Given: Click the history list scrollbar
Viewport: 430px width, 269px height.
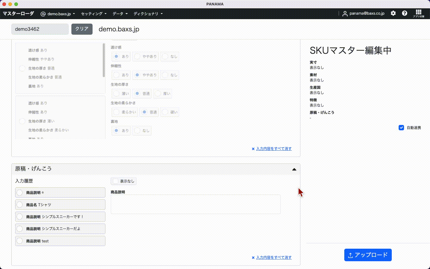Looking at the screenshot, I should click(104, 60).
